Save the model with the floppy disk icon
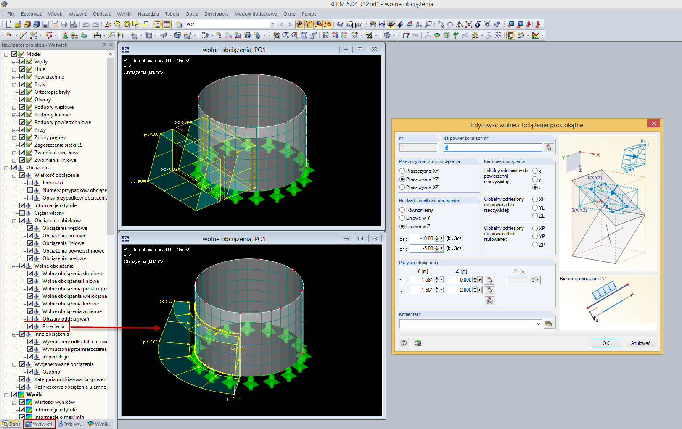 click(46, 24)
